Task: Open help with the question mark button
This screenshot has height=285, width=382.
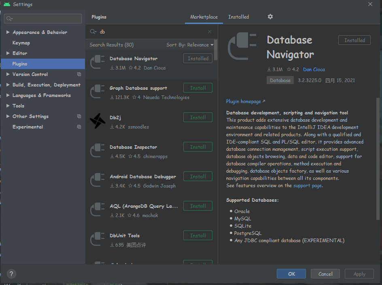Action: (11, 274)
